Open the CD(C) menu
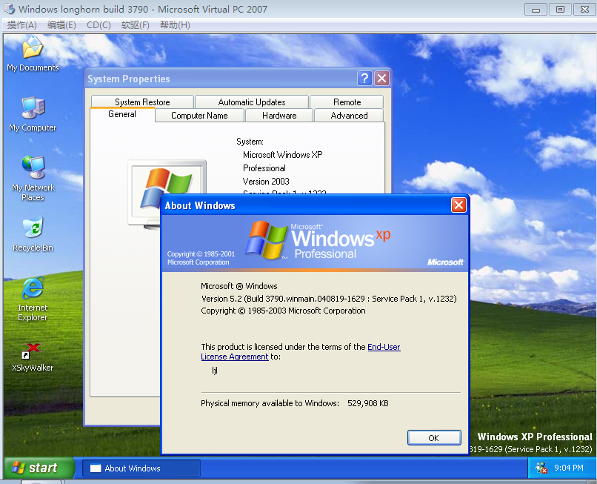597x484 pixels. [99, 25]
